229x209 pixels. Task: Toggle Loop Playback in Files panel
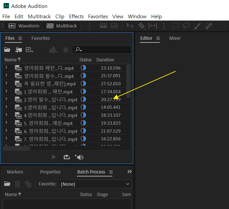click(67, 157)
